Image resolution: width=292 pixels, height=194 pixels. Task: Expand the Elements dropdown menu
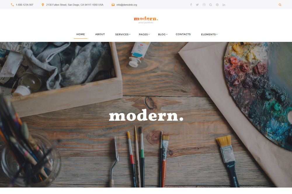[x=209, y=34]
